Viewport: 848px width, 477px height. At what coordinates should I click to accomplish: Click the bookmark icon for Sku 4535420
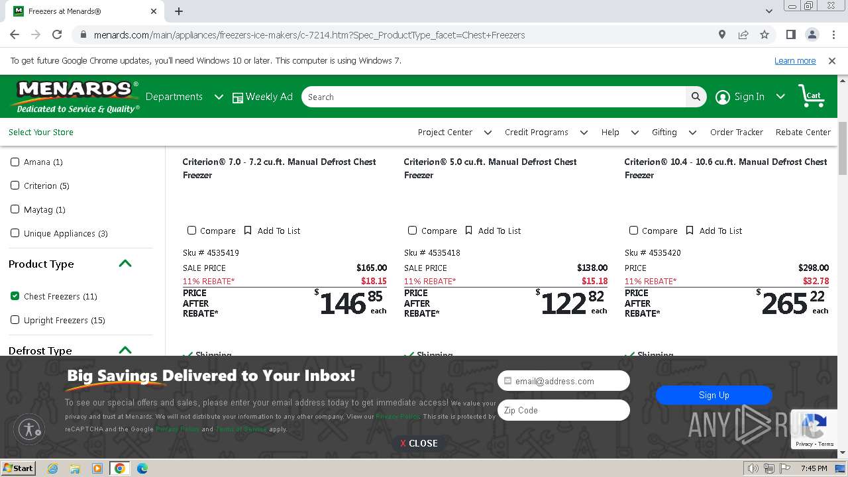pos(690,231)
